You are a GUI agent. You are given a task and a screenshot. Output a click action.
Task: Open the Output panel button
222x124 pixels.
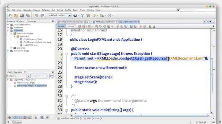pos(17,122)
